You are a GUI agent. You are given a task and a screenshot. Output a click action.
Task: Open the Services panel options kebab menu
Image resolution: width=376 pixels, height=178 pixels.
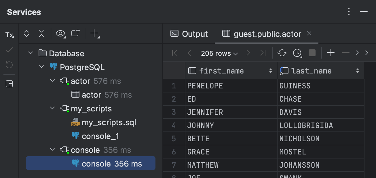[349, 11]
